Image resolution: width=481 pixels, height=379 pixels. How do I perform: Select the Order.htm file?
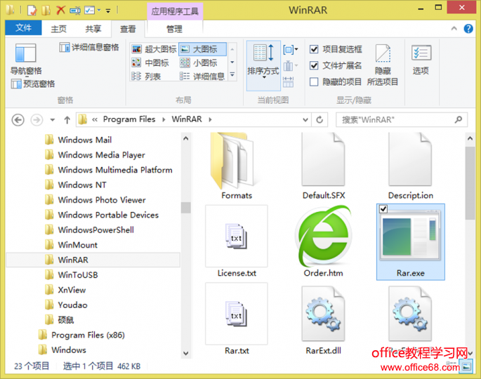323,241
